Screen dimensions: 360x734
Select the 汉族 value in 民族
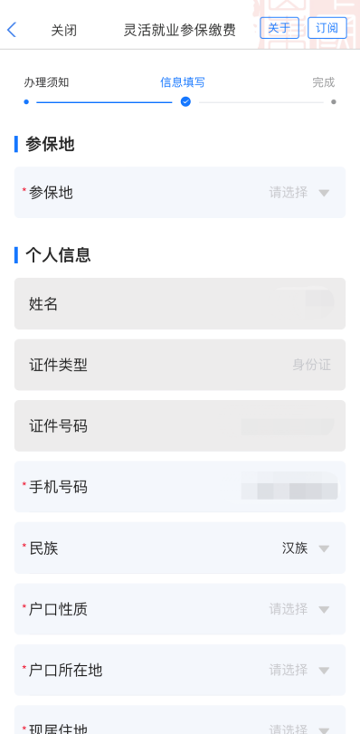295,548
